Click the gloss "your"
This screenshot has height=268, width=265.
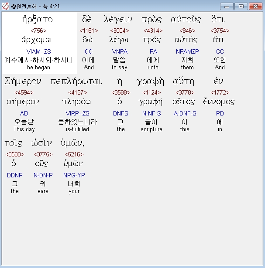[74, 191]
